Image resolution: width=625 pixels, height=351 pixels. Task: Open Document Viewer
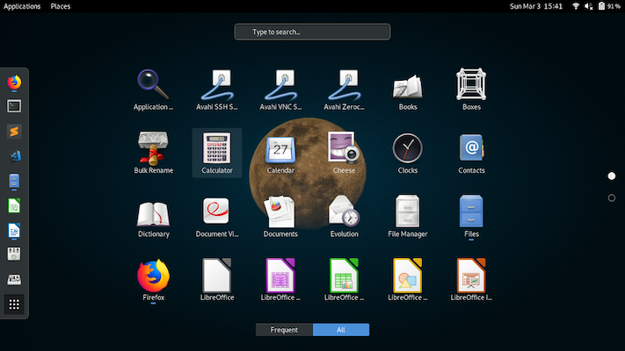coord(216,211)
